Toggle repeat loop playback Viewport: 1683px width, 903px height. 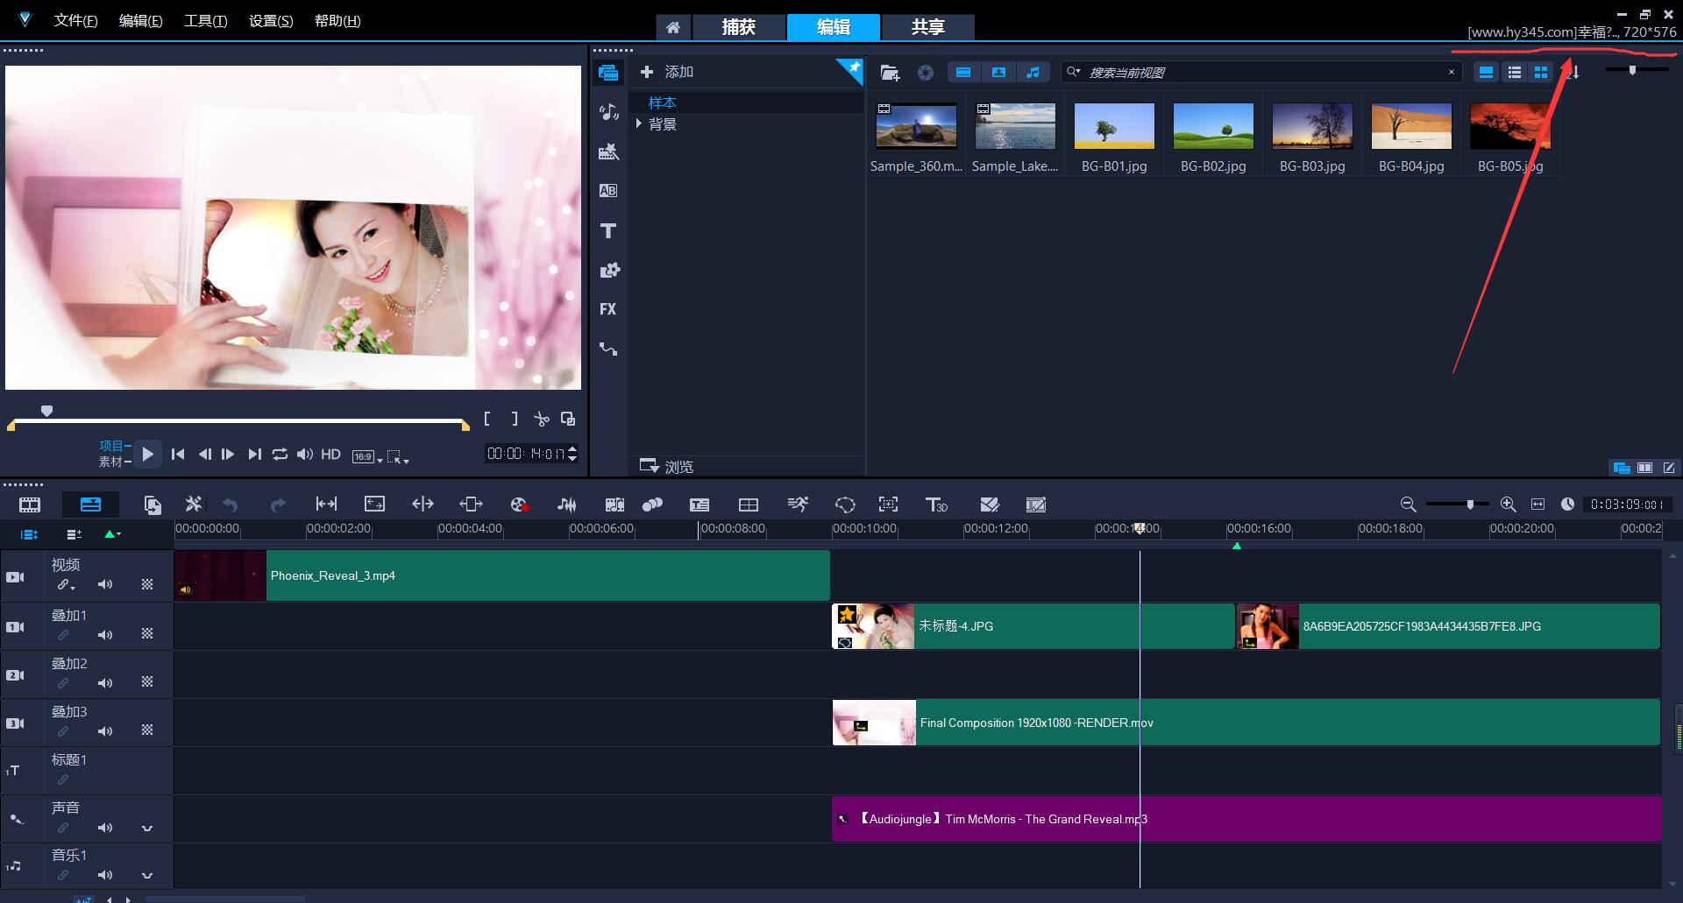pos(280,454)
